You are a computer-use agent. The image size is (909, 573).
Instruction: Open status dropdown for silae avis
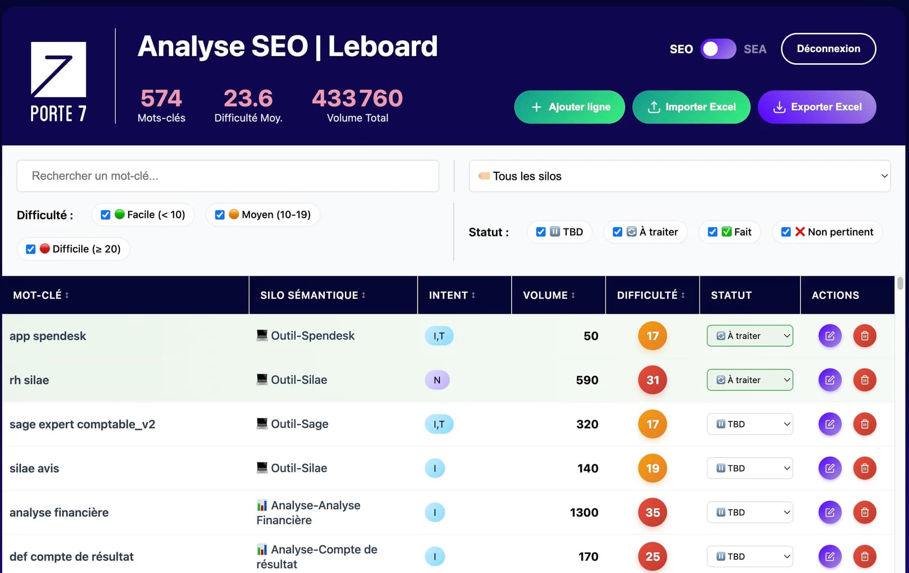click(x=750, y=468)
